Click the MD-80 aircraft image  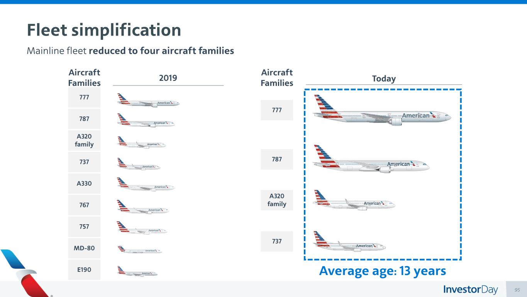[140, 250]
